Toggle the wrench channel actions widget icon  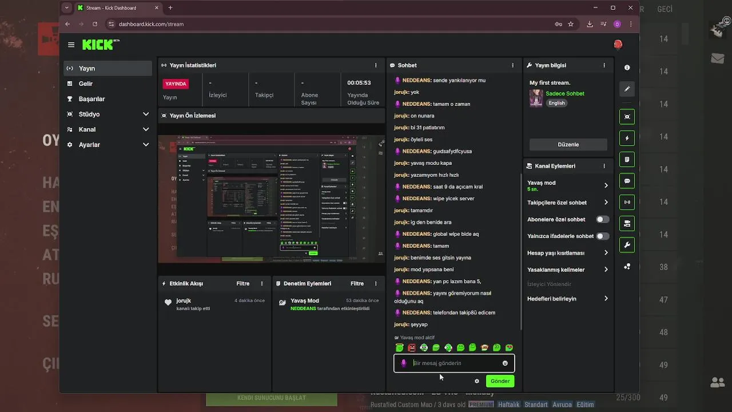coord(627,245)
